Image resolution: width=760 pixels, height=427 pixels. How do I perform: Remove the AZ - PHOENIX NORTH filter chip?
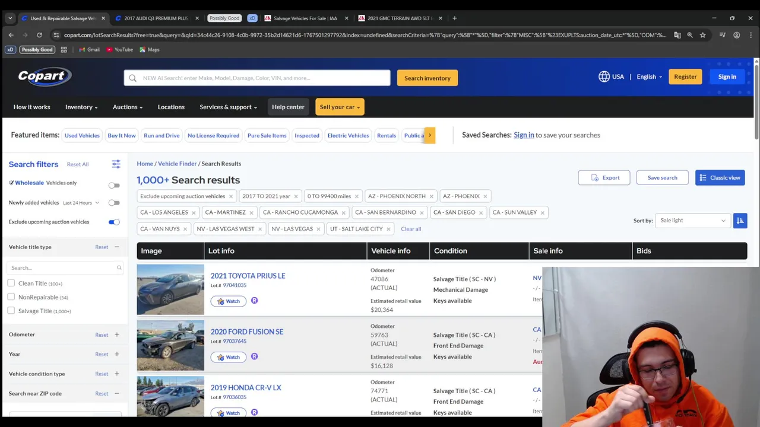pyautogui.click(x=431, y=196)
